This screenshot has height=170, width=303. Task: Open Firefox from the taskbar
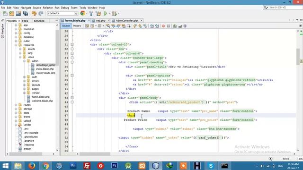pyautogui.click(x=32, y=166)
